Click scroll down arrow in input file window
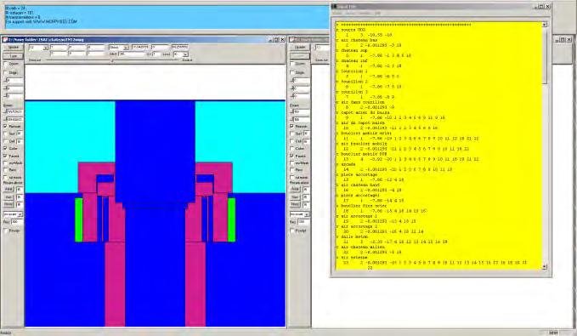The image size is (577, 336). (545, 266)
